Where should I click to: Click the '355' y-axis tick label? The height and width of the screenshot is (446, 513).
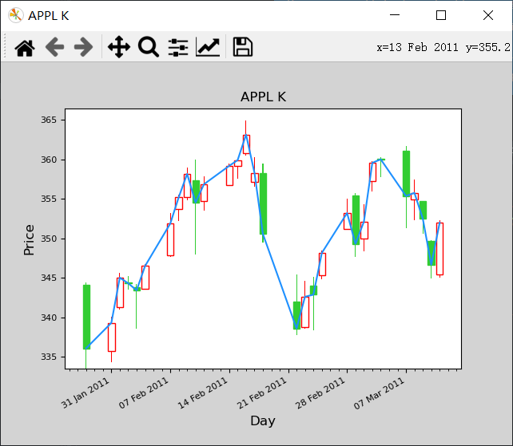49,199
